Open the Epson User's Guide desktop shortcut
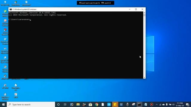Image resolution: width=191 pixels, height=107 pixels. click(5, 60)
